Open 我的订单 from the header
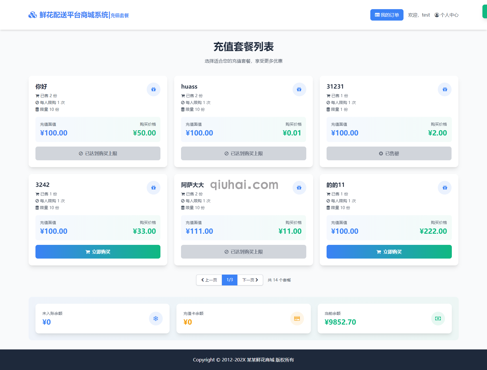The height and width of the screenshot is (370, 487). pyautogui.click(x=387, y=15)
